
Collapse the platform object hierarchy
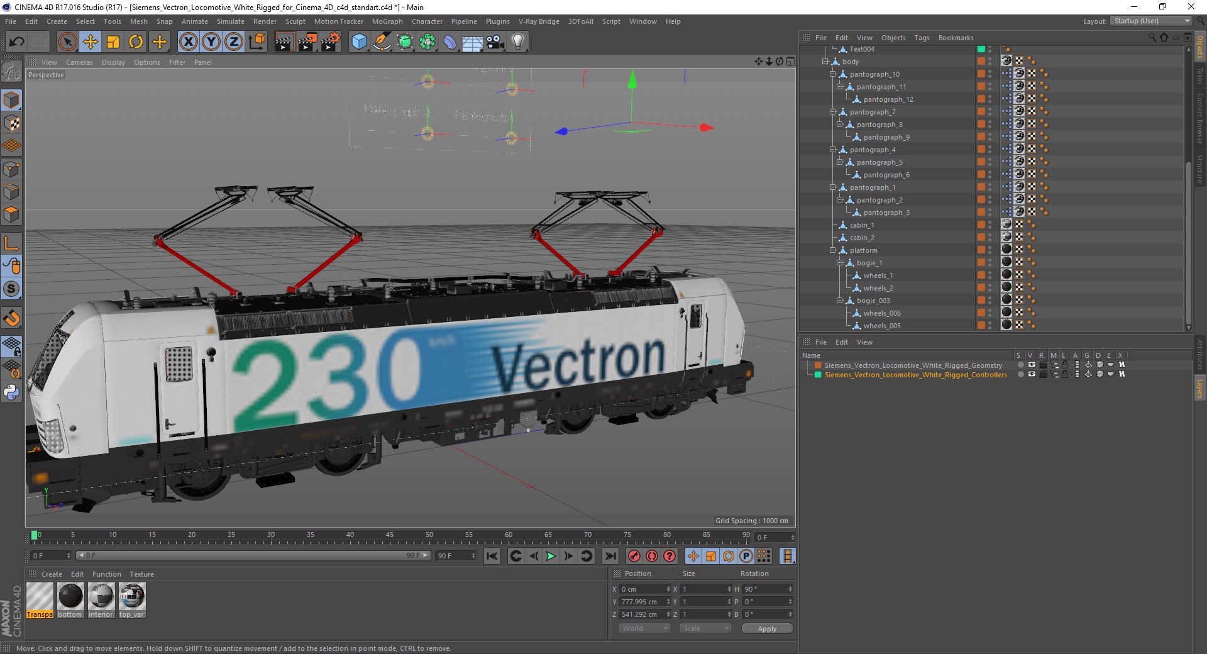click(x=832, y=250)
